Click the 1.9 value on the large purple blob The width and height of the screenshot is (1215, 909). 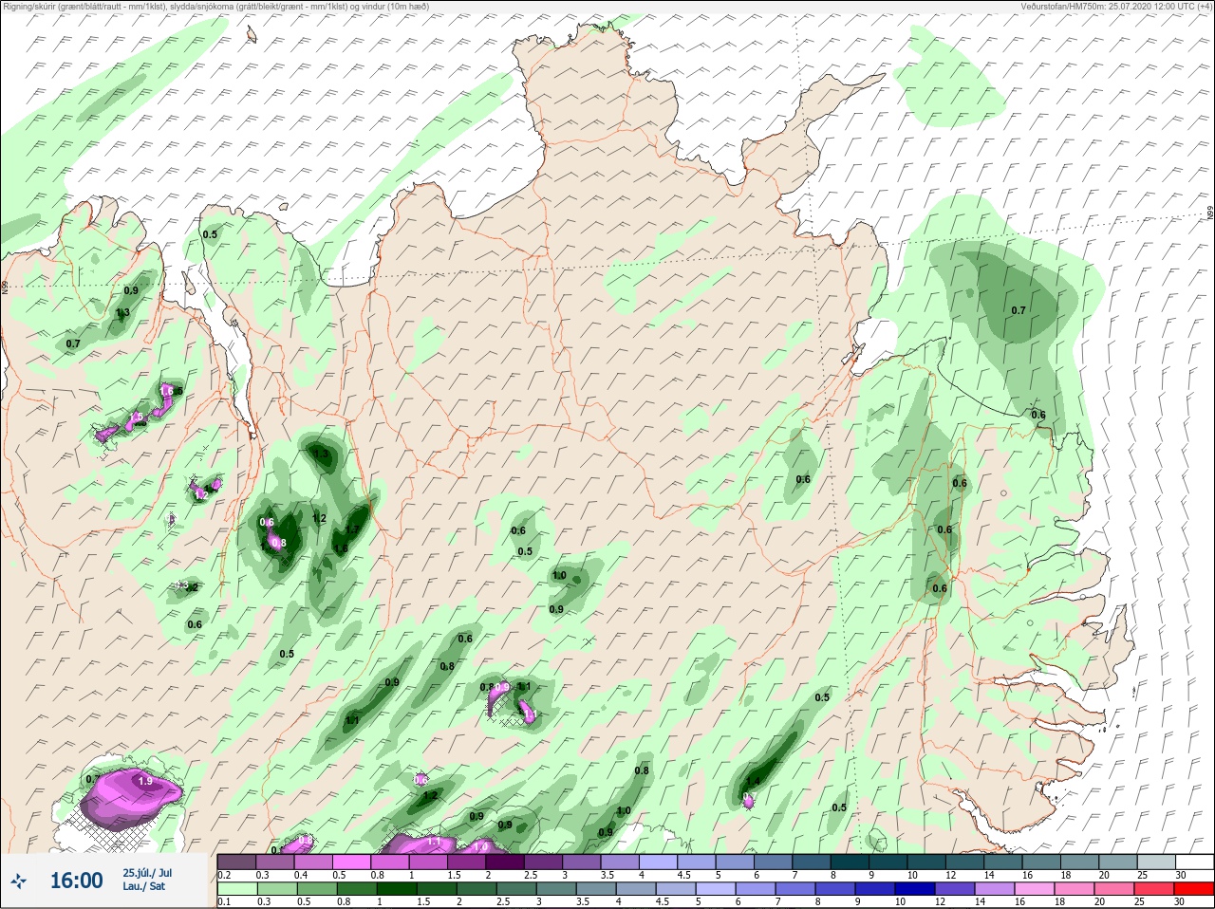[x=145, y=781]
